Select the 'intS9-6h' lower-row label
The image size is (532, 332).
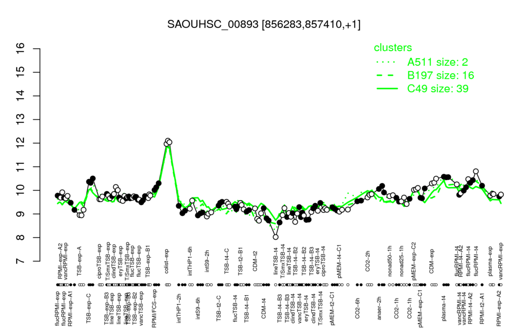[x=198, y=308]
